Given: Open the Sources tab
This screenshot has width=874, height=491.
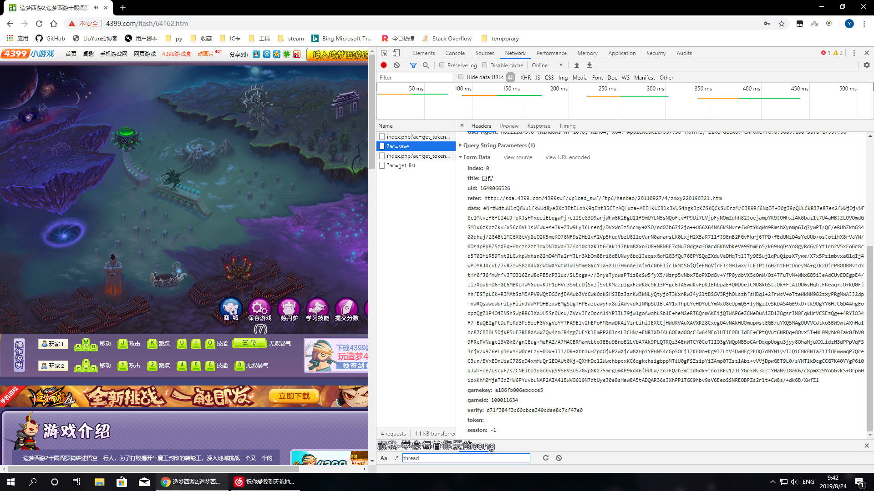Looking at the screenshot, I should point(484,53).
